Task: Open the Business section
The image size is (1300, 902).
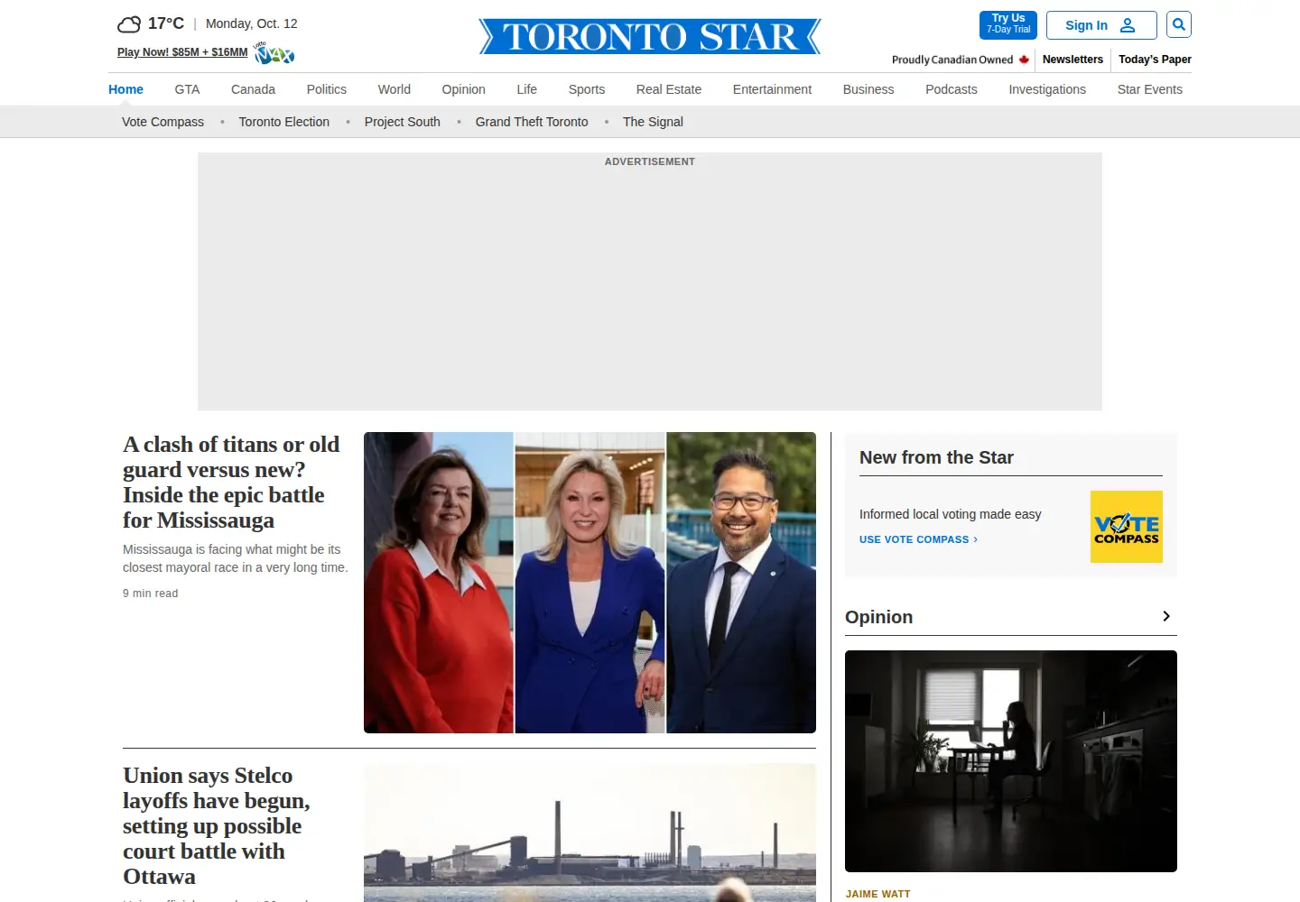Action: [x=868, y=89]
